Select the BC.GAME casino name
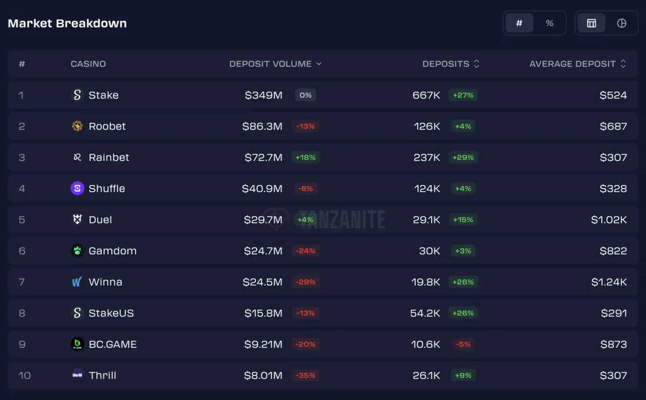Image resolution: width=646 pixels, height=400 pixels. click(x=113, y=344)
